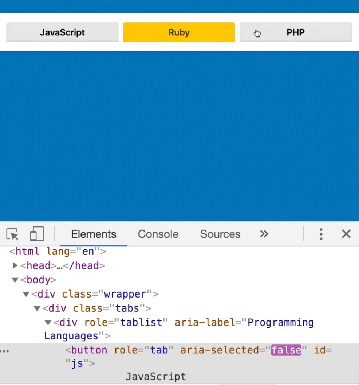Click the ellipsis beside the selected button node
The image size is (359, 385).
pyautogui.click(x=5, y=351)
